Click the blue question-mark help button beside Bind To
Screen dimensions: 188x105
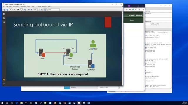(67, 88)
